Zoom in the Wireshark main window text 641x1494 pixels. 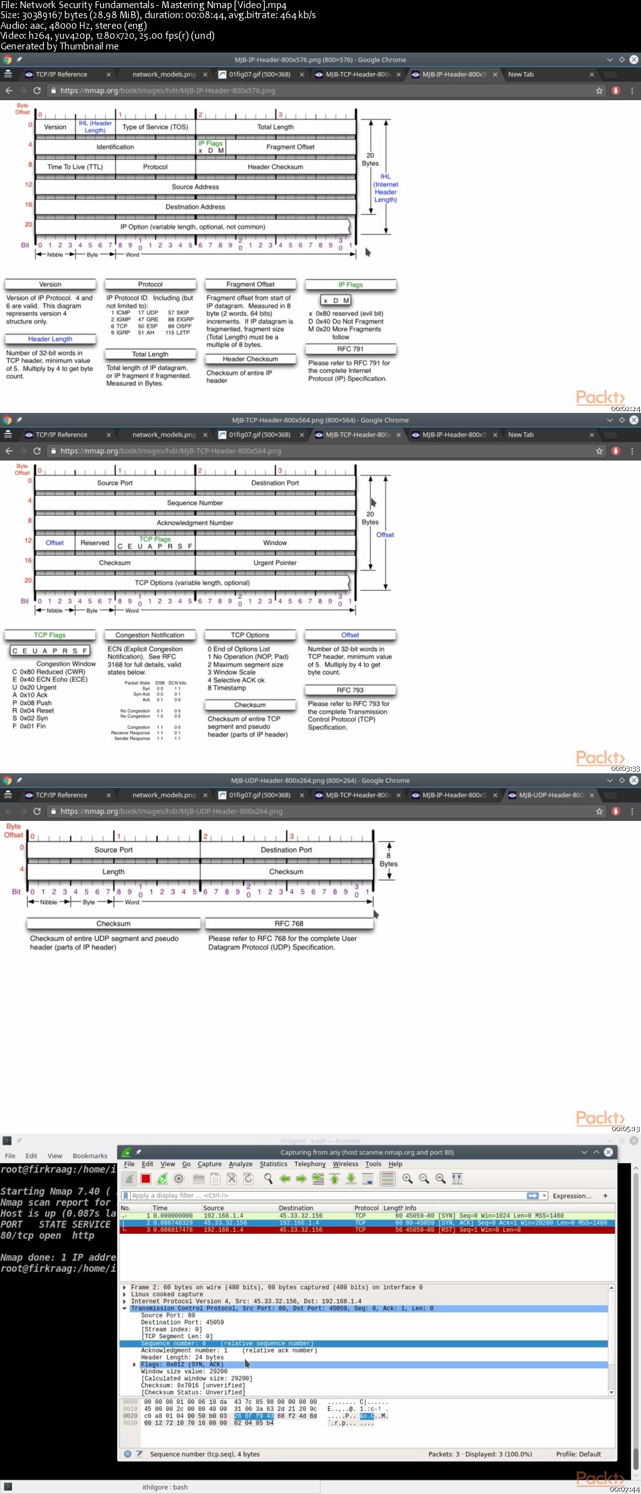408,1179
